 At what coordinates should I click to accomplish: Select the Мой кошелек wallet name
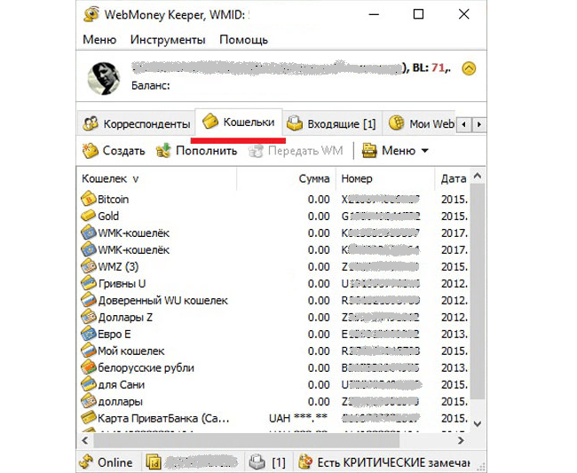click(x=131, y=351)
